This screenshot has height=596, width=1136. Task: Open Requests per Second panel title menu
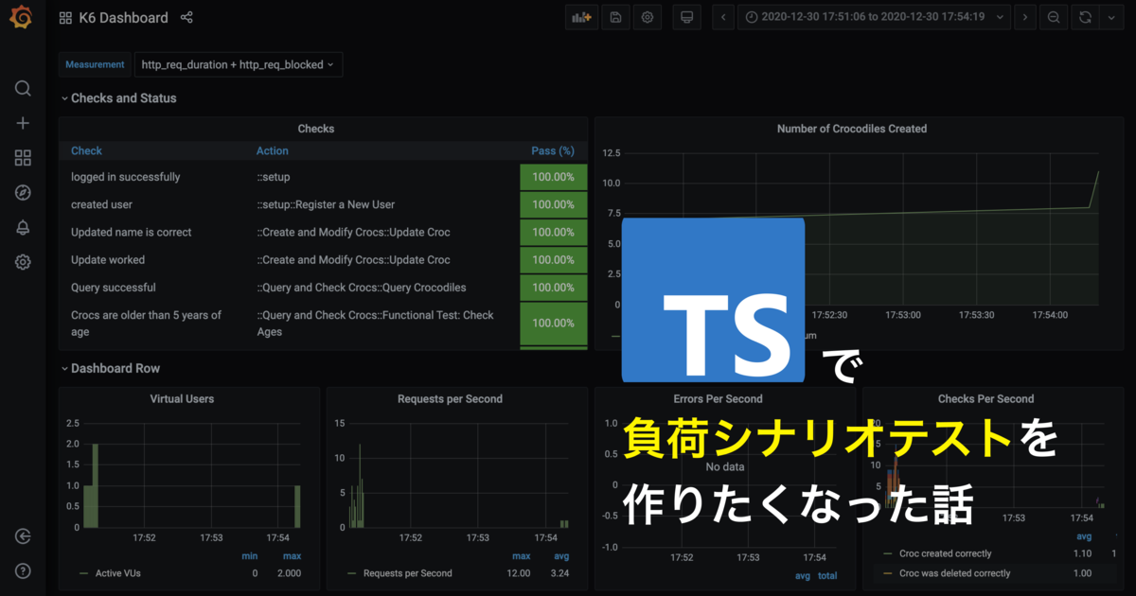point(450,399)
